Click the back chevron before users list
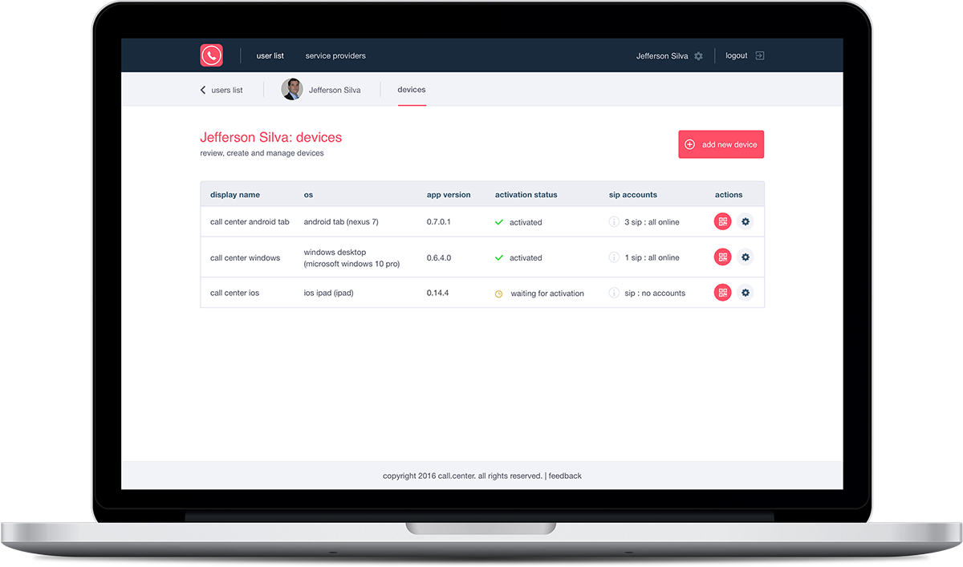 203,90
